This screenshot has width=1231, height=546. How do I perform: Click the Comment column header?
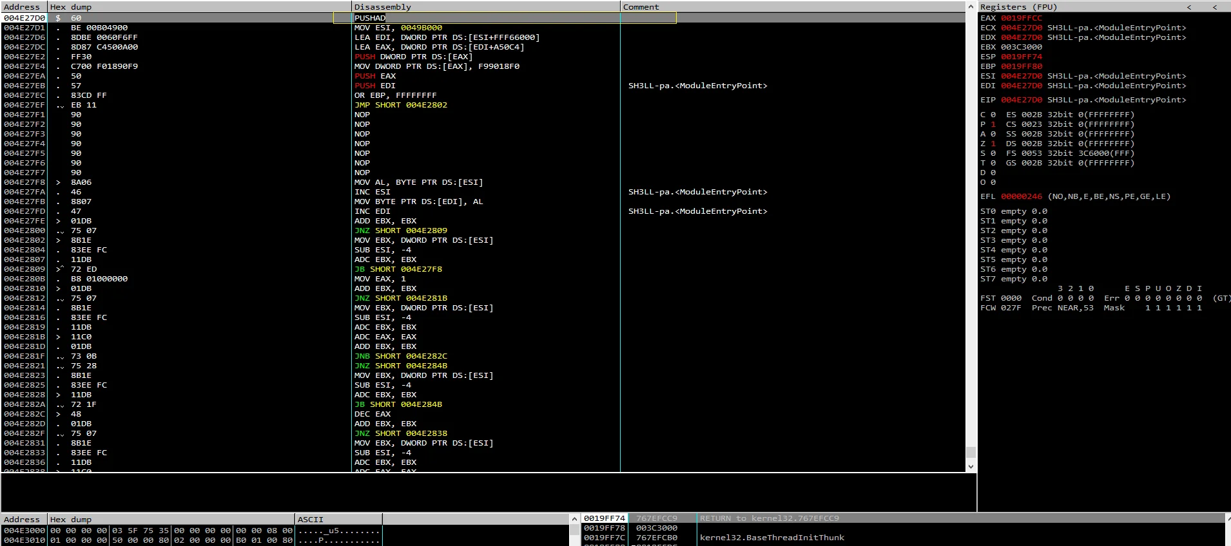click(x=792, y=7)
